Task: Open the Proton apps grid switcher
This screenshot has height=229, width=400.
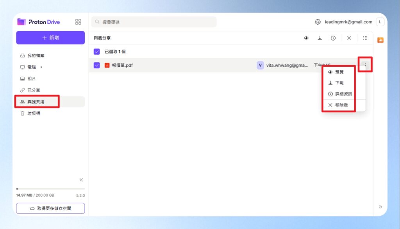Action: tap(78, 22)
